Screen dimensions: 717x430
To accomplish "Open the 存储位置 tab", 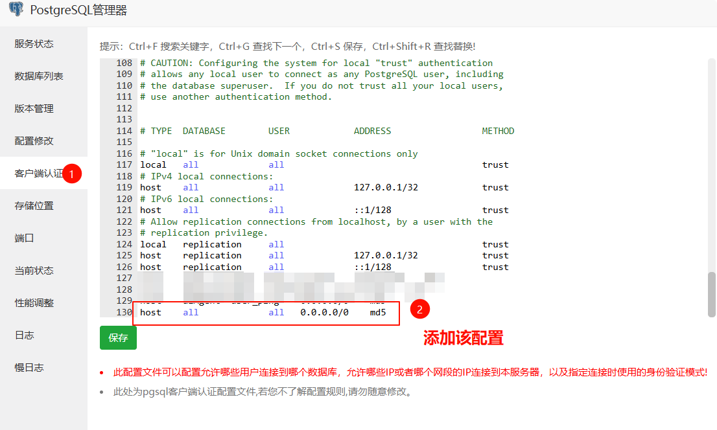I will point(34,206).
